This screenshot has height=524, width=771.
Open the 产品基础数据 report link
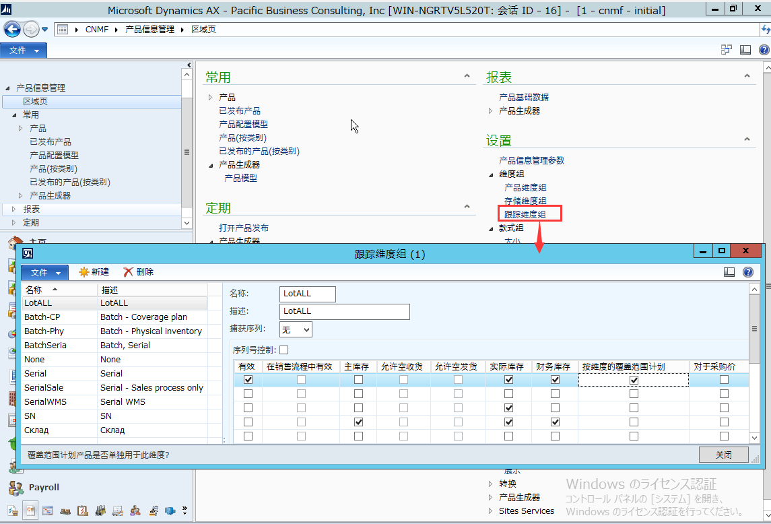pyautogui.click(x=524, y=98)
